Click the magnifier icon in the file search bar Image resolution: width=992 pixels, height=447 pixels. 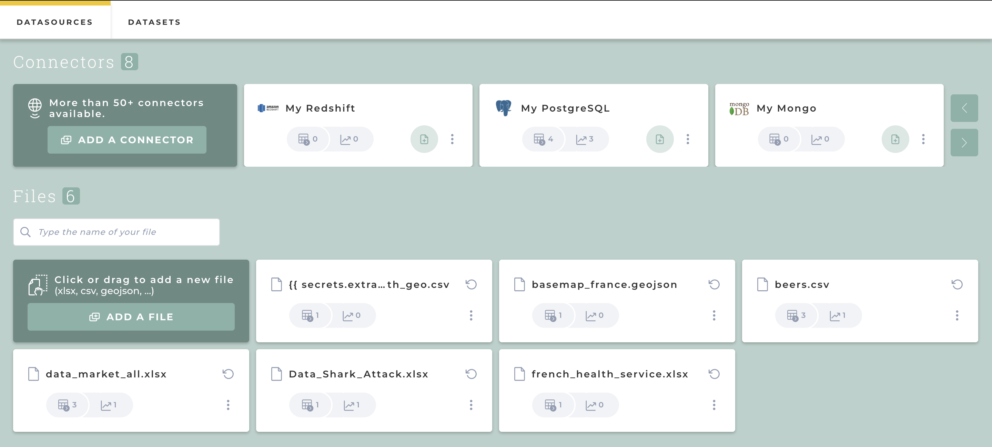tap(26, 232)
